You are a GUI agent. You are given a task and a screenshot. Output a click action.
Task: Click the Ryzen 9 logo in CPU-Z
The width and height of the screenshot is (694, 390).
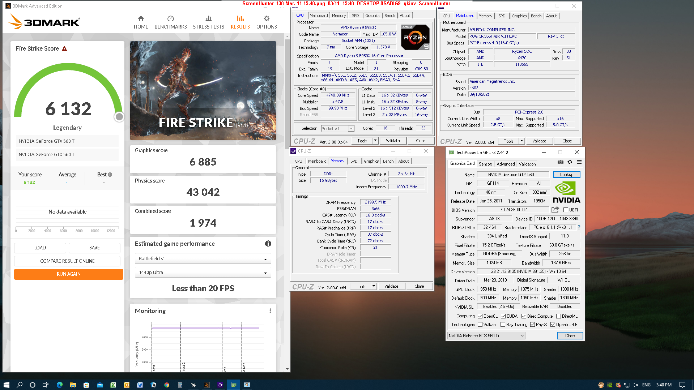click(415, 37)
